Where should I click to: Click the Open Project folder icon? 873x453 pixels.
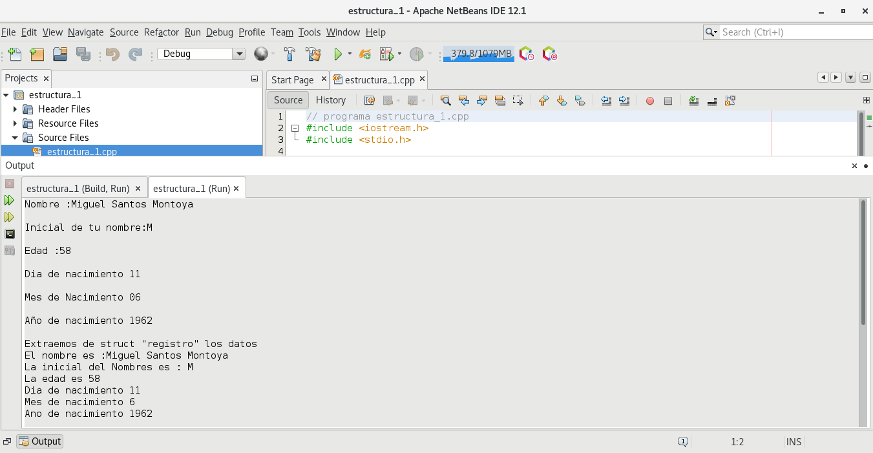point(60,54)
